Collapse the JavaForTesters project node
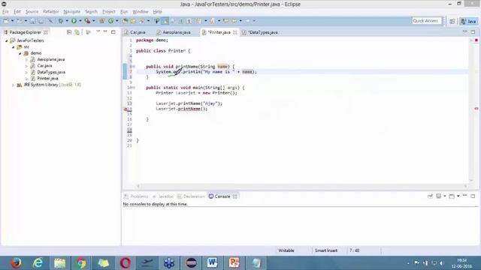The height and width of the screenshot is (270, 481). (x=7, y=40)
